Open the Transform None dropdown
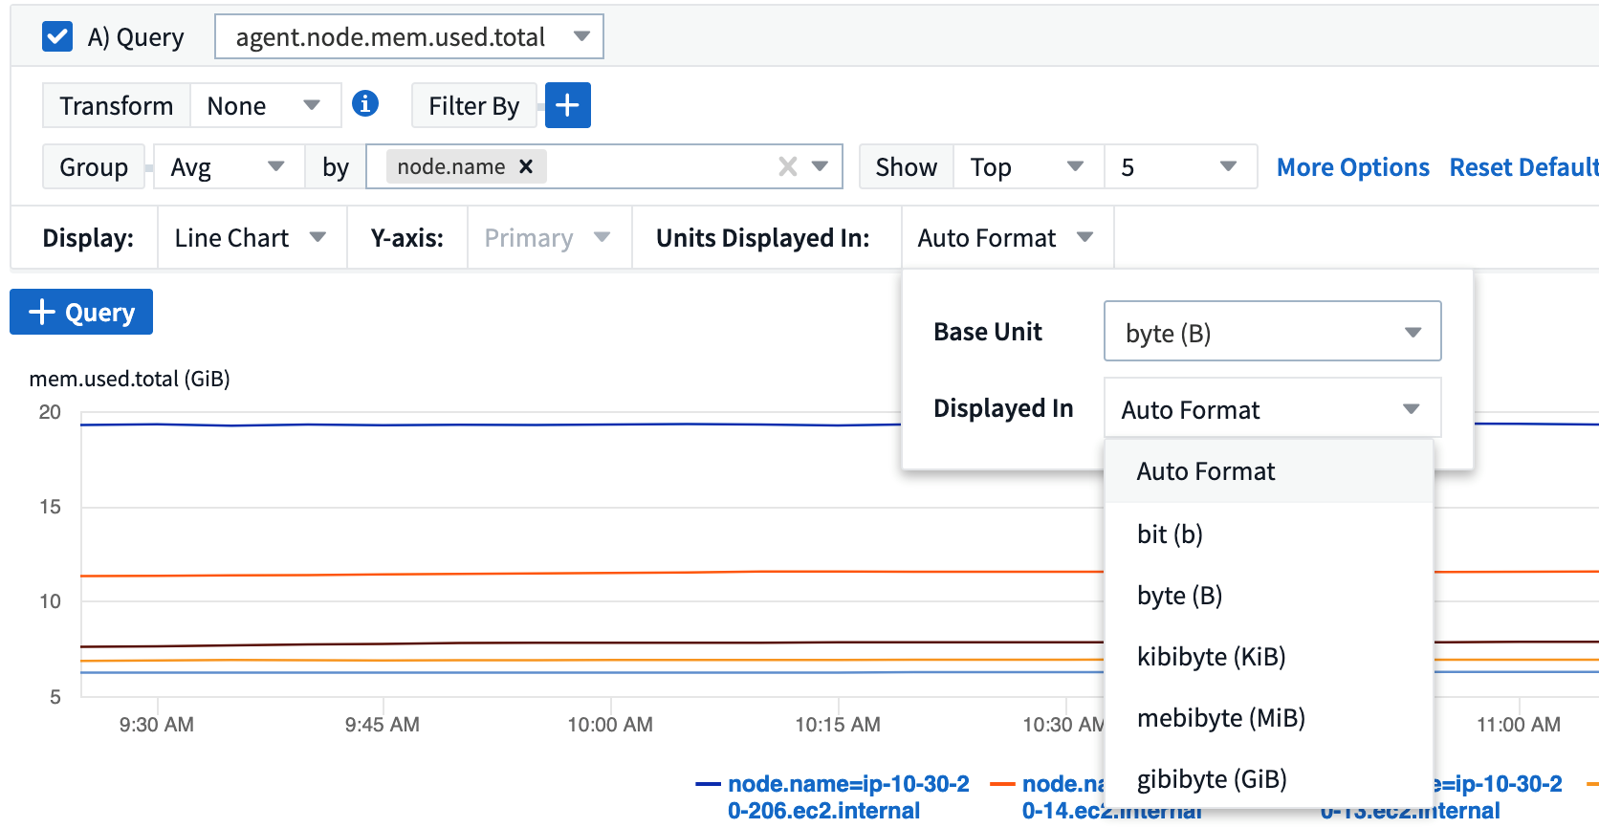Viewport: 1599px width, 828px height. 265,105
